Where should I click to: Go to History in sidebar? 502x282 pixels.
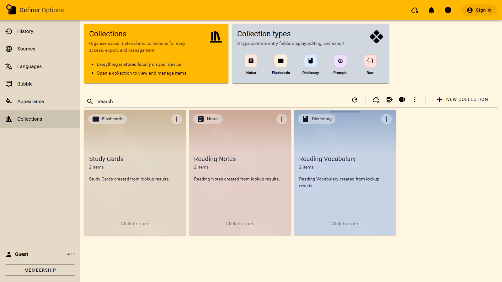40,31
